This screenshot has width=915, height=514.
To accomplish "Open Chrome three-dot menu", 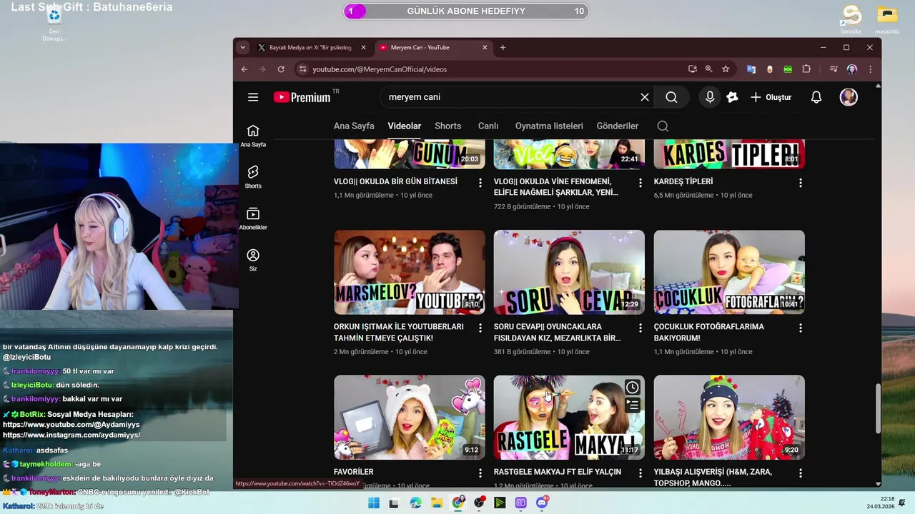I will coord(870,69).
